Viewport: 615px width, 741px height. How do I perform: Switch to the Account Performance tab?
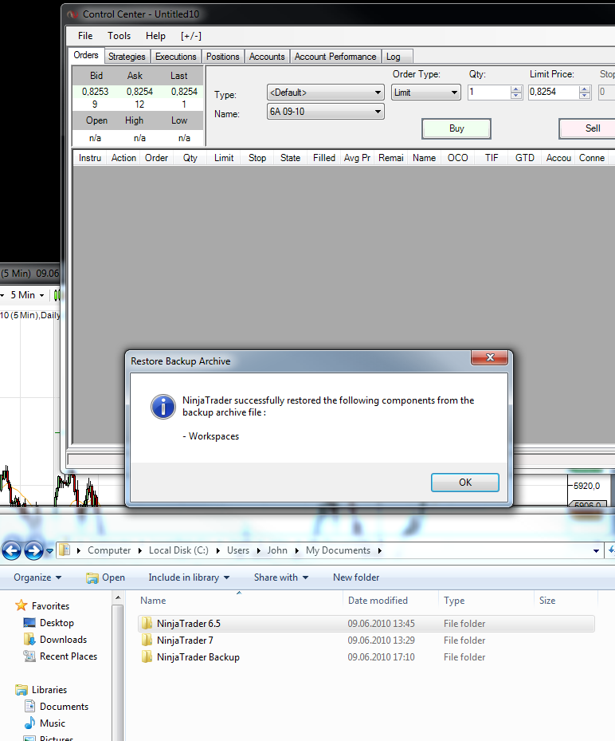coord(335,57)
